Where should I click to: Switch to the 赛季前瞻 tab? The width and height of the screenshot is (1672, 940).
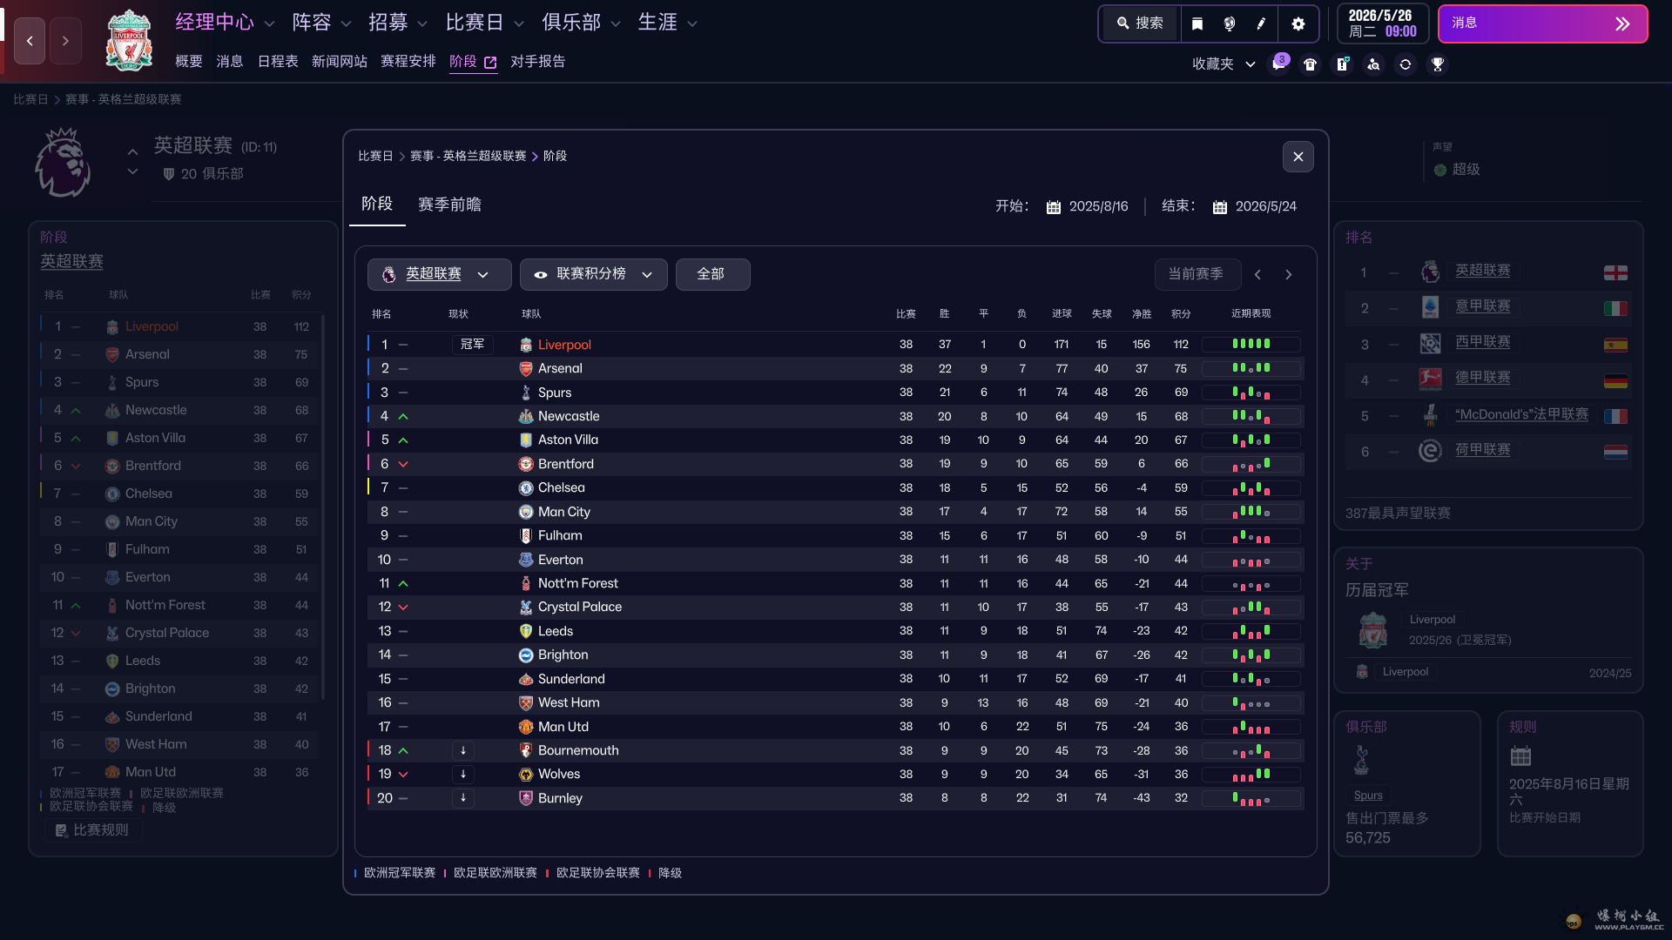click(x=449, y=205)
